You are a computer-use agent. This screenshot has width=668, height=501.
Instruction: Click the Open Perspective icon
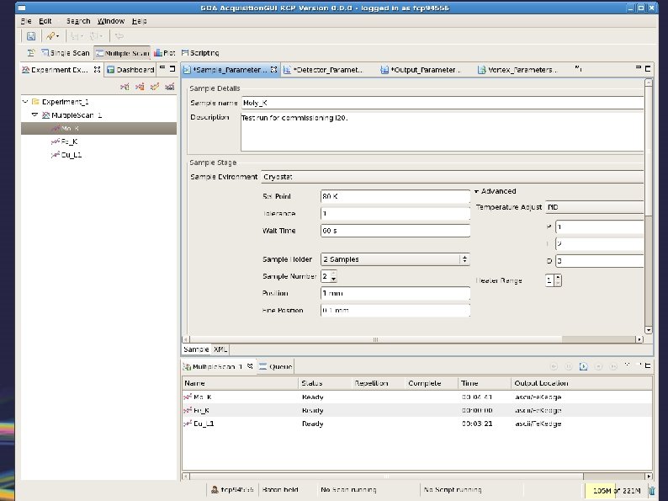30,52
